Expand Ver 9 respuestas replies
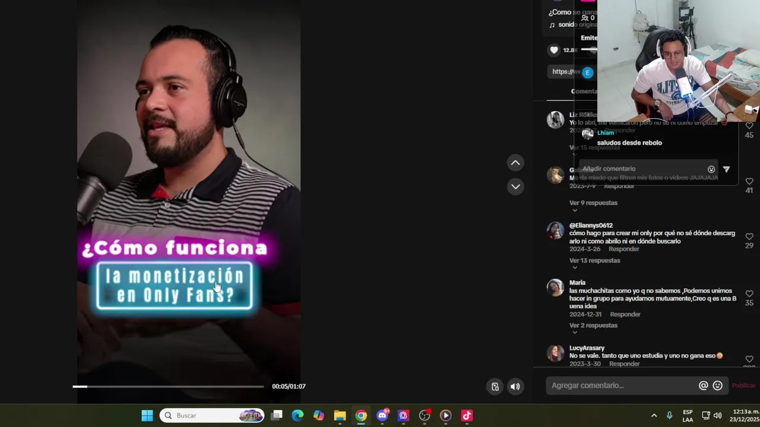Image resolution: width=760 pixels, height=427 pixels. pyautogui.click(x=593, y=203)
